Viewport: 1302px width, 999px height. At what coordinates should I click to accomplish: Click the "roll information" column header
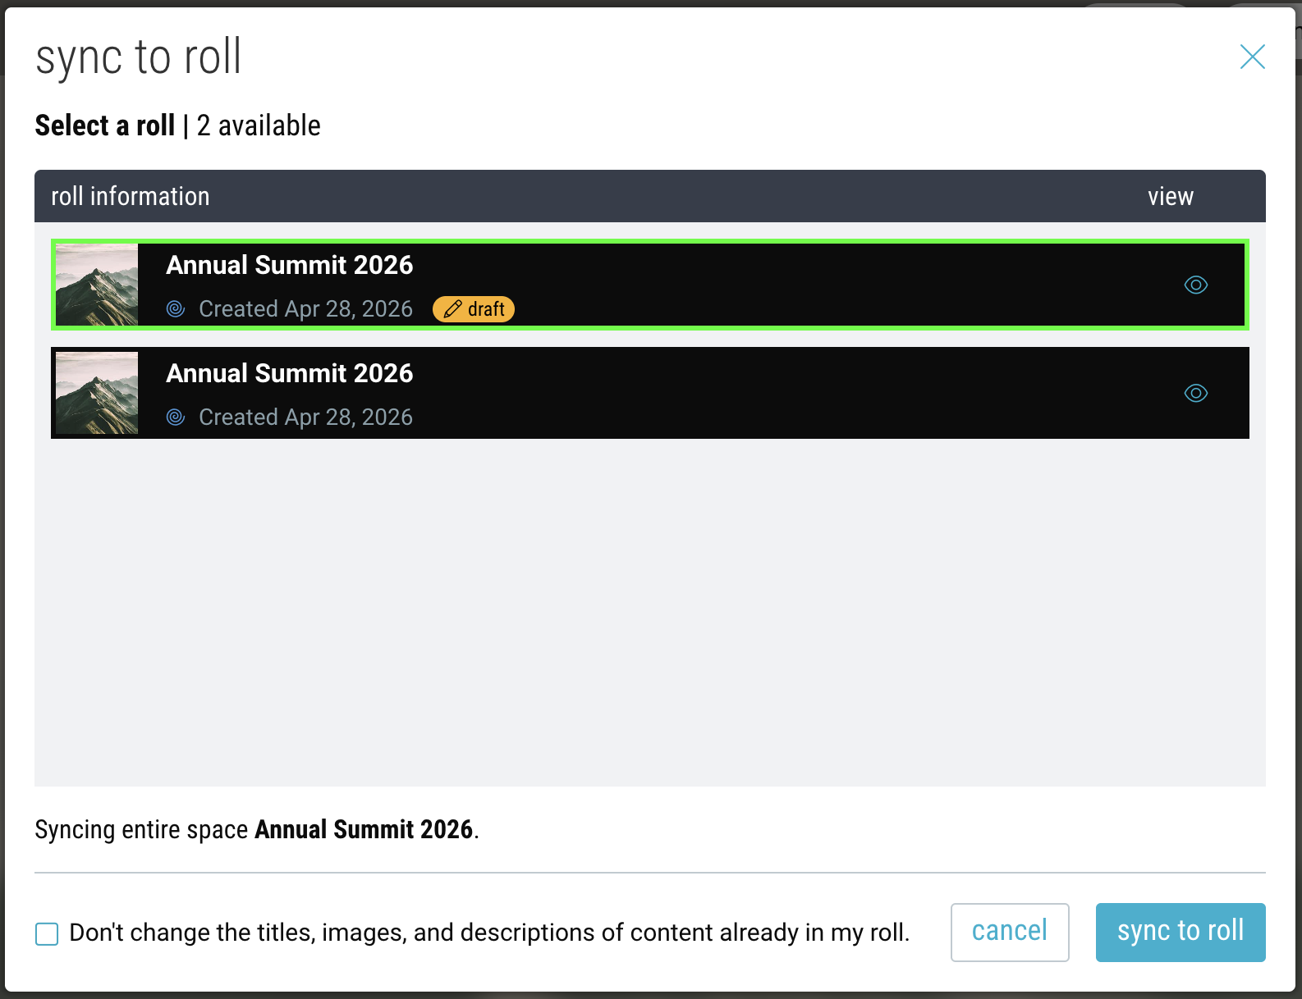130,196
